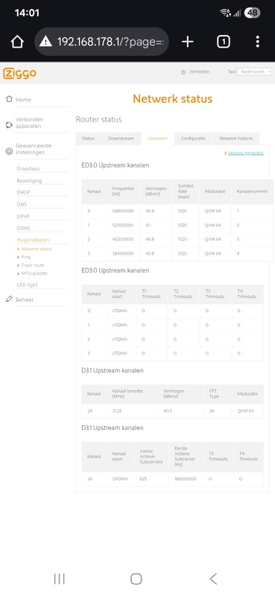The width and height of the screenshot is (275, 596).
Task: Open the UPnP settings
Action: click(23, 216)
